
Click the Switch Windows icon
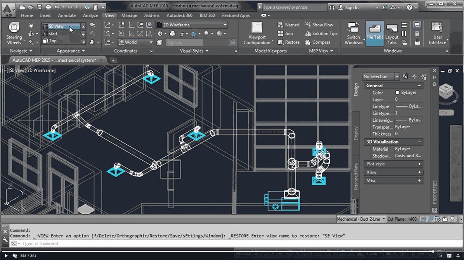(353, 33)
